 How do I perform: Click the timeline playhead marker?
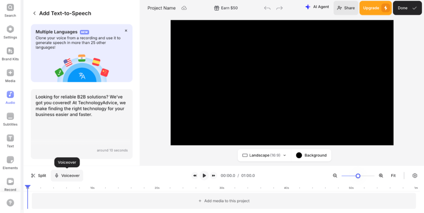[28, 187]
